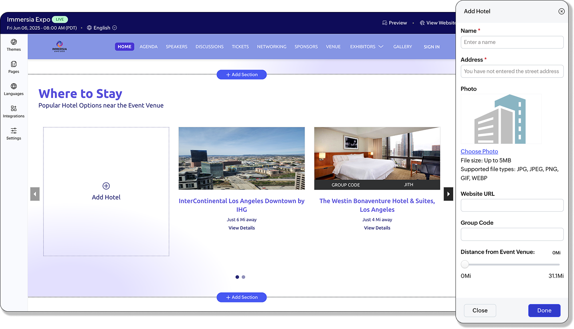
Task: Click the Website URL input field
Action: (x=512, y=205)
